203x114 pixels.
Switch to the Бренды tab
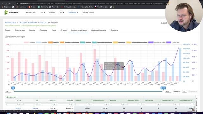(x=32, y=30)
